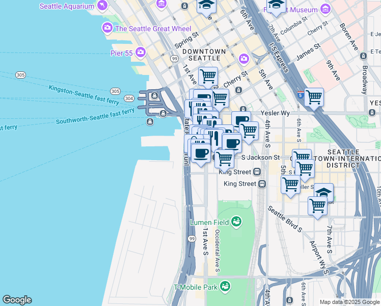Click the route 304 shield on the water
This screenshot has width=381, height=306.
click(x=129, y=98)
